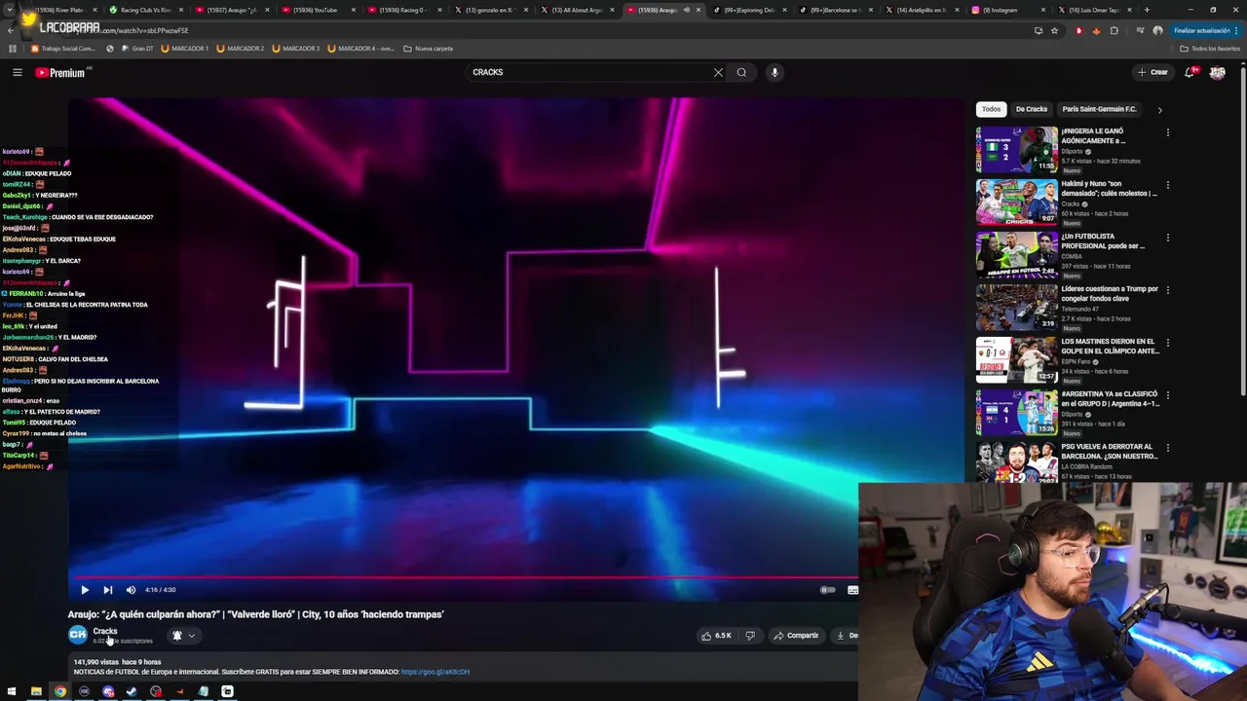Open File Explorer from taskbar

(36, 692)
